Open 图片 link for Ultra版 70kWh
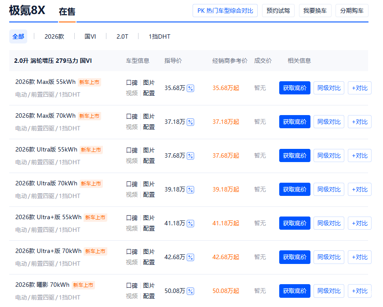Screen dimensions: 383x307 pyautogui.click(x=149, y=184)
